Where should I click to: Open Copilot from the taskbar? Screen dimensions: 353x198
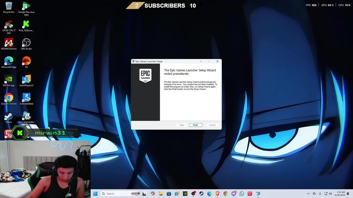153,194
